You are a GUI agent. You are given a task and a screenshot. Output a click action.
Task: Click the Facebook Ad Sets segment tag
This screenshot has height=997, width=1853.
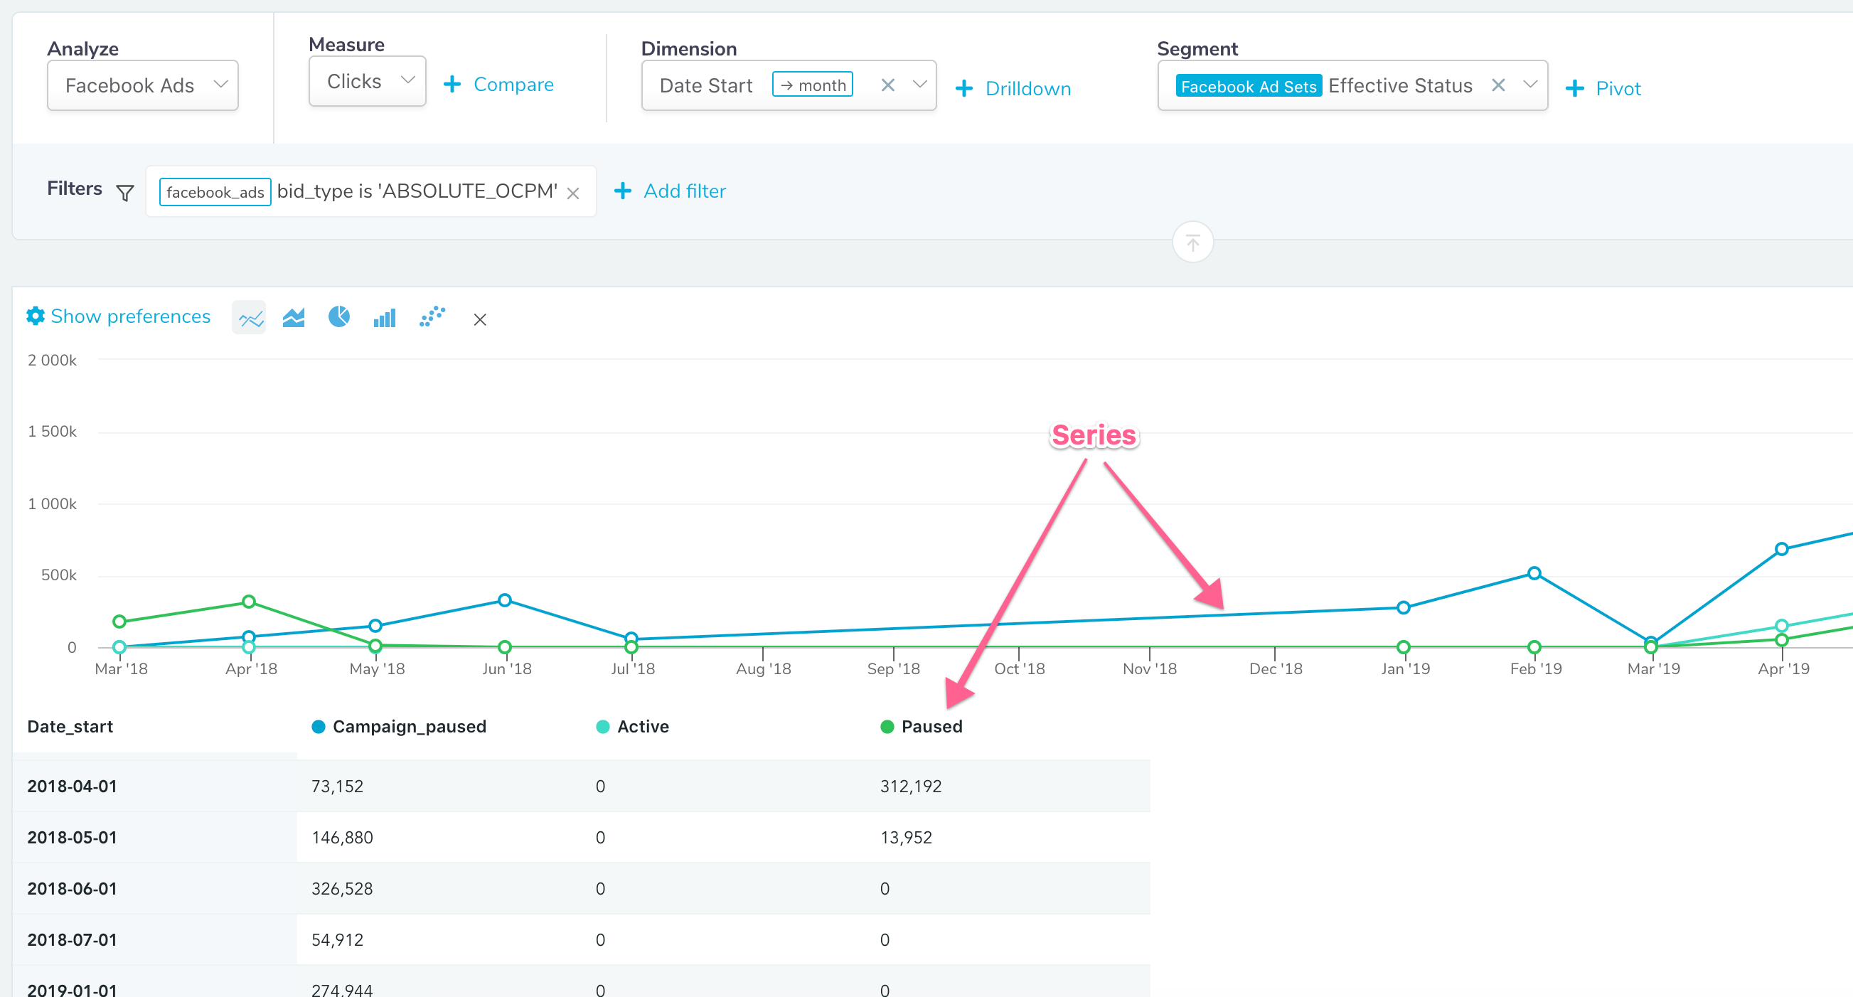(x=1248, y=85)
